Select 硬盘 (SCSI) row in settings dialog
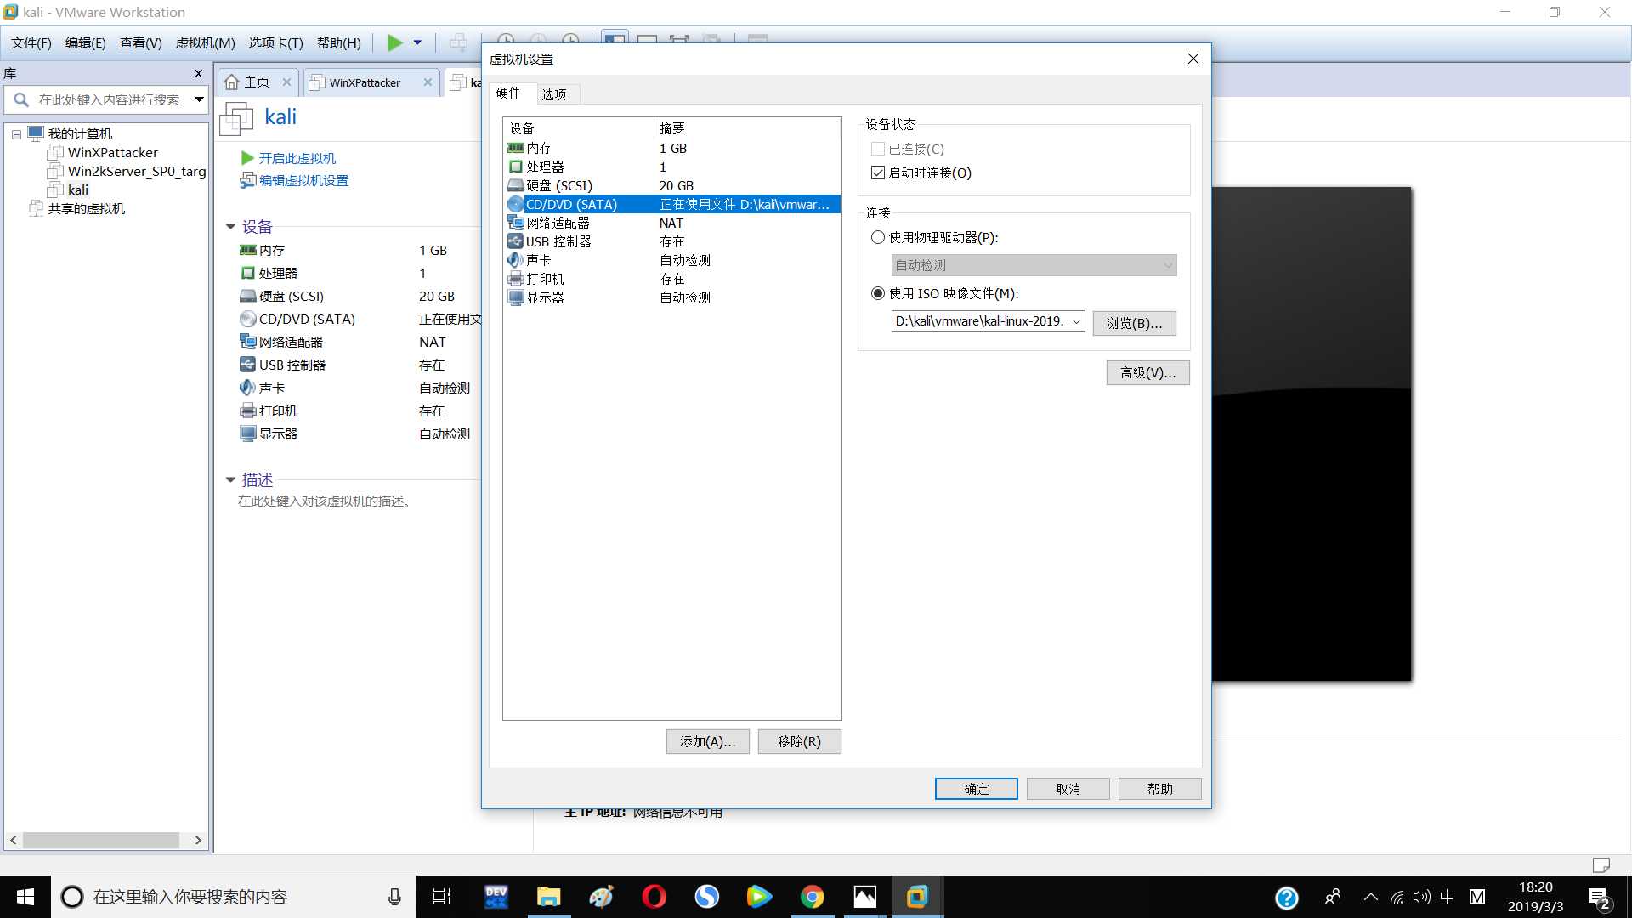This screenshot has width=1632, height=918. [x=671, y=185]
